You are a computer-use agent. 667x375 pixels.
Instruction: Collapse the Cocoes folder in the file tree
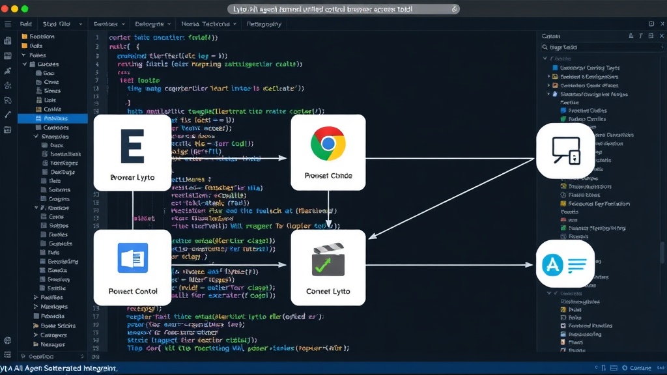coord(25,64)
